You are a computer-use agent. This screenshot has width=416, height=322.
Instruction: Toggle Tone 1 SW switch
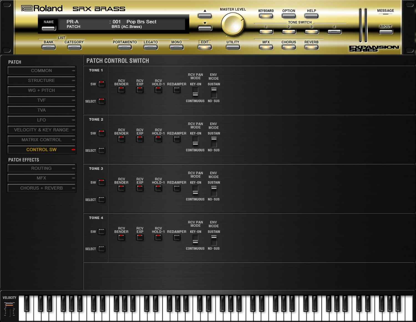tap(102, 84)
